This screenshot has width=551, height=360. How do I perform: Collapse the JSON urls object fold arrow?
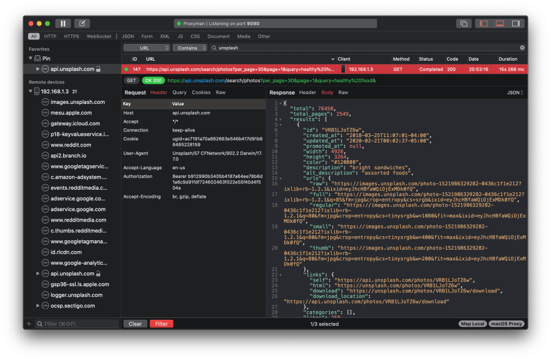point(281,178)
